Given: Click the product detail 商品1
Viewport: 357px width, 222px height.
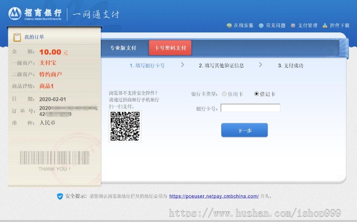Looking at the screenshot, I should point(46,86).
